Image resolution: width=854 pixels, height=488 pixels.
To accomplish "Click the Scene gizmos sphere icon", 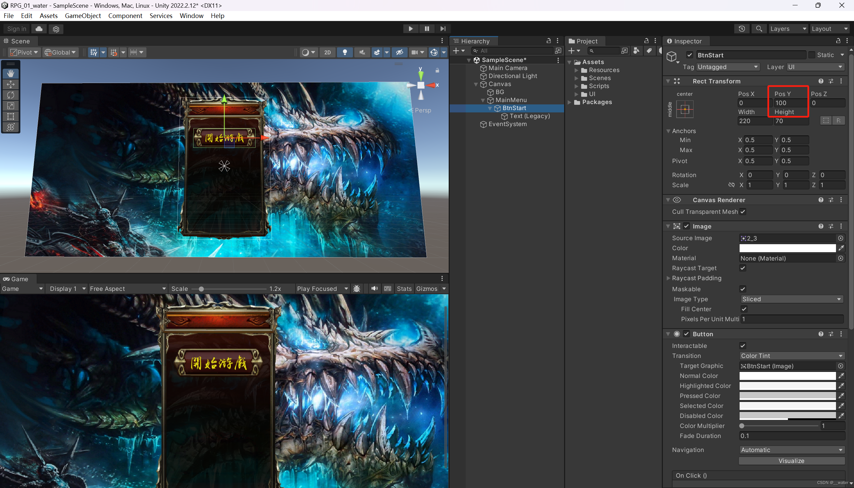I will tap(434, 52).
